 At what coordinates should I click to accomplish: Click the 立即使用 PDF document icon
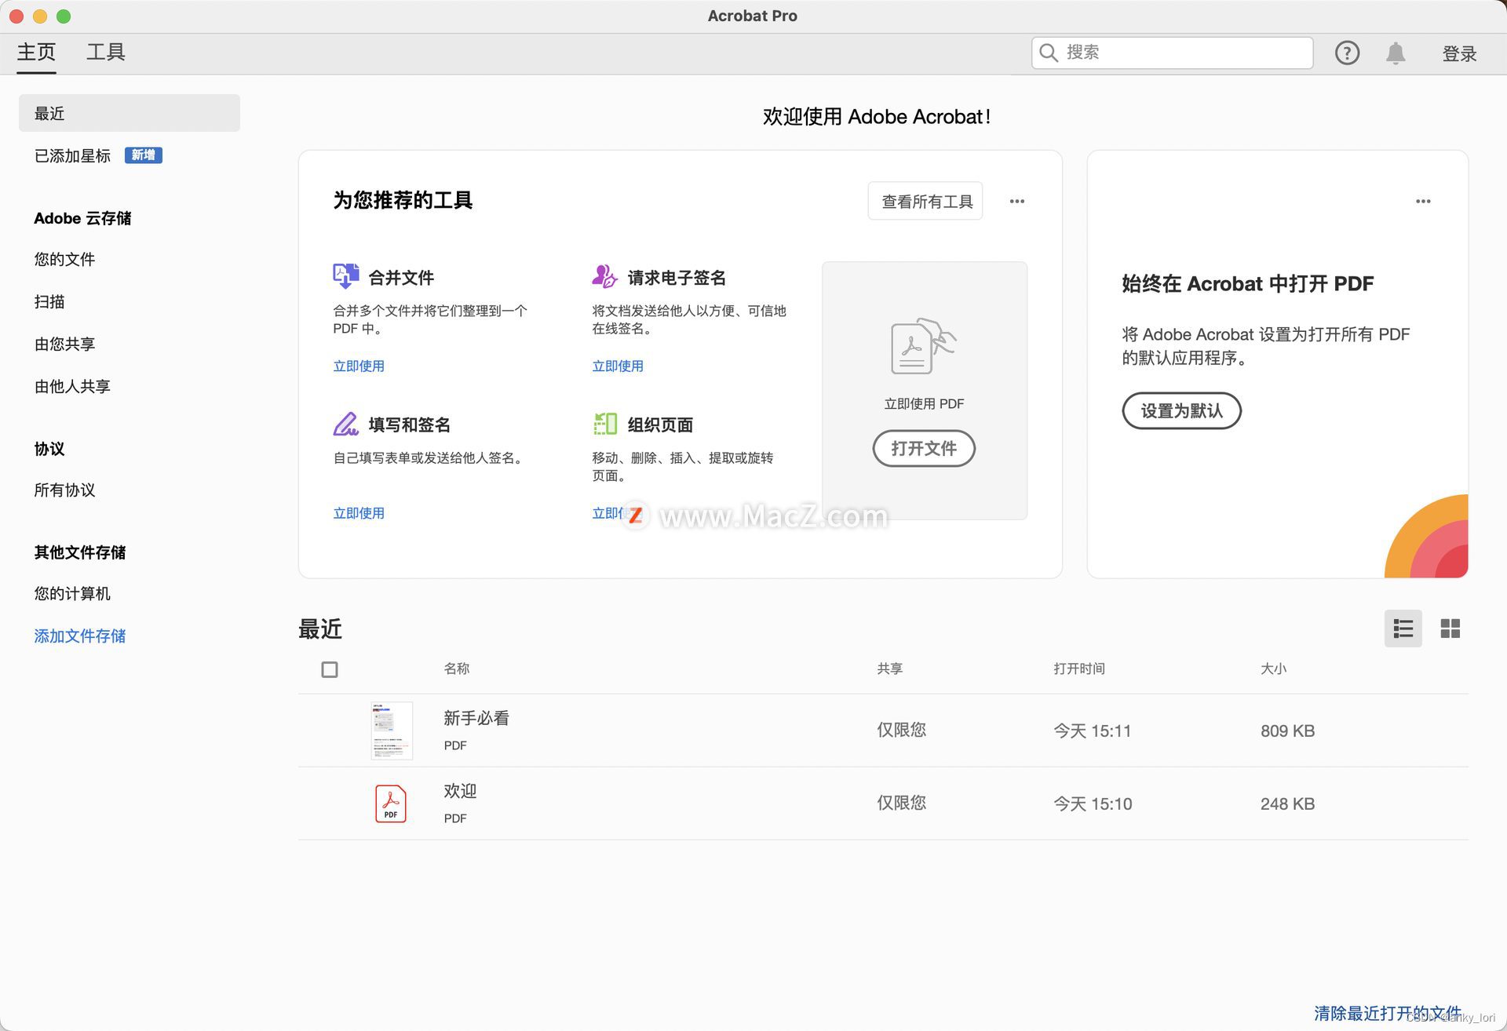(x=923, y=348)
